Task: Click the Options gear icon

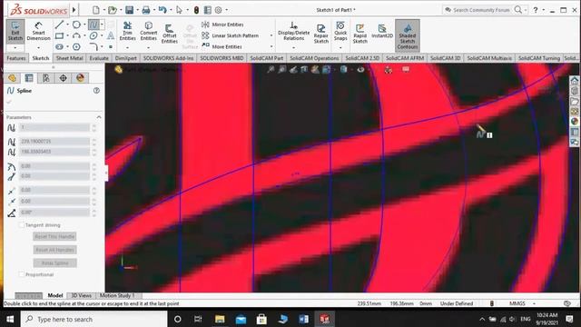Action: click(219, 10)
